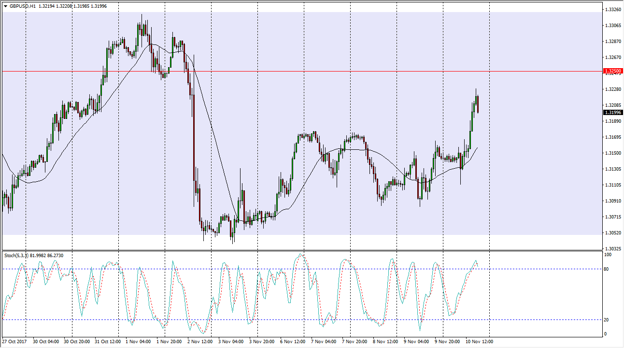The width and height of the screenshot is (624, 348).
Task: Click the 100 value on the Stochastic scale
Action: click(609, 255)
